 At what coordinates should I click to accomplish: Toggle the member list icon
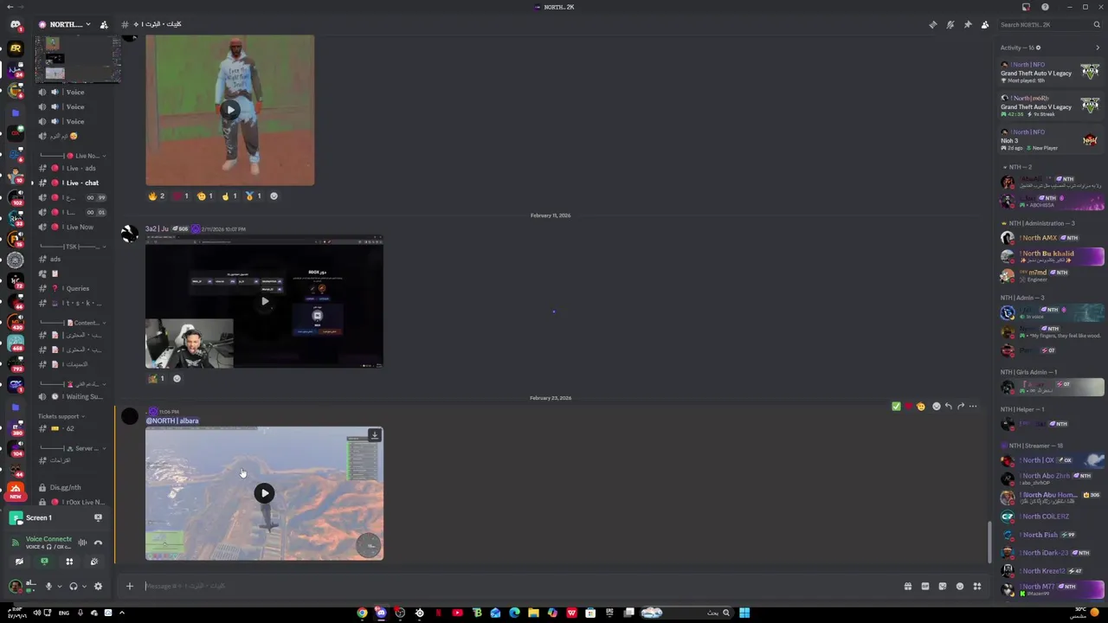pyautogui.click(x=984, y=24)
